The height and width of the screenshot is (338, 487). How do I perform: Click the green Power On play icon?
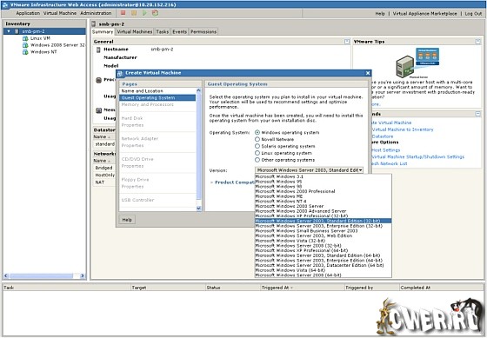tap(144, 13)
